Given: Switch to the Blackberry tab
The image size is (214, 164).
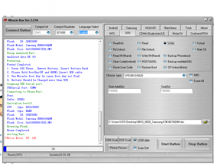Looking at the screenshot, I should [x=170, y=28].
